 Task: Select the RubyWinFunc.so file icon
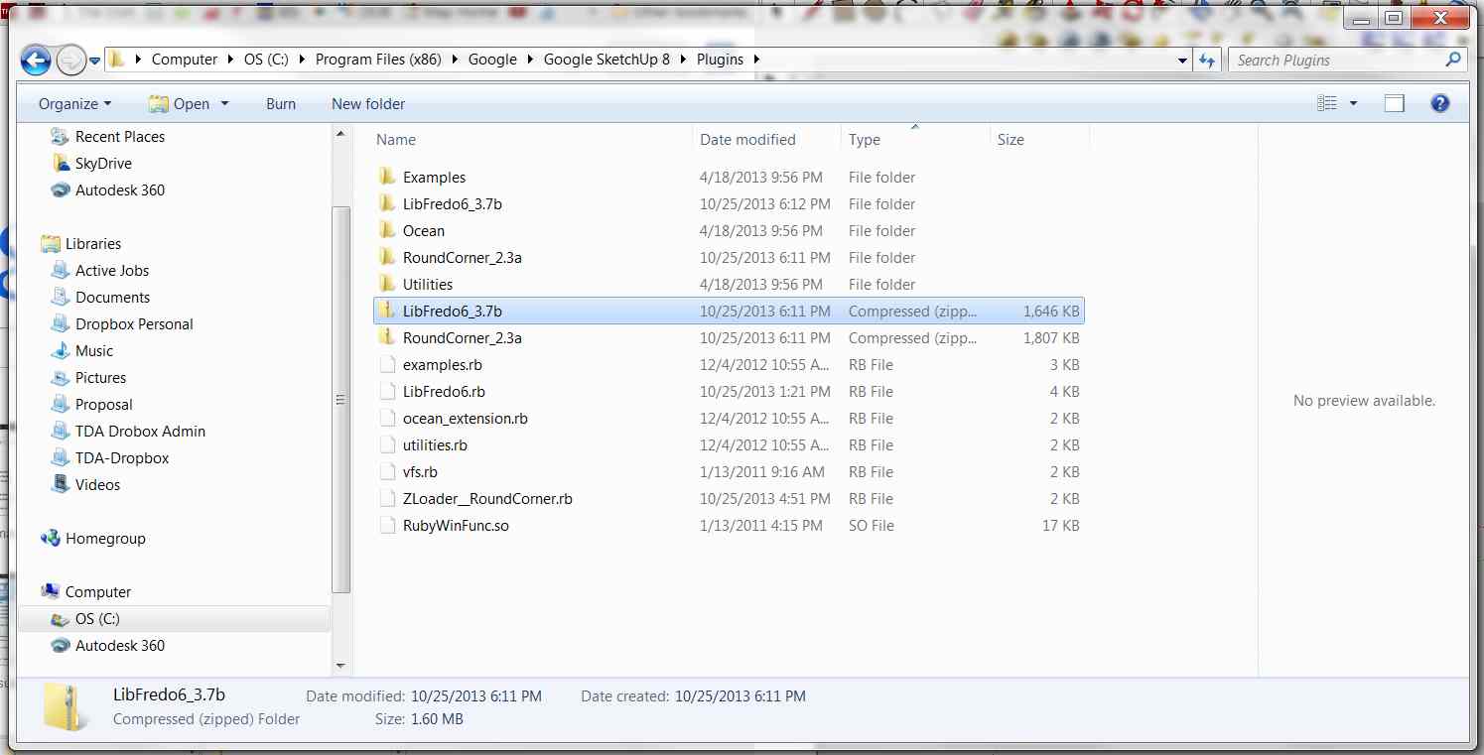(387, 526)
